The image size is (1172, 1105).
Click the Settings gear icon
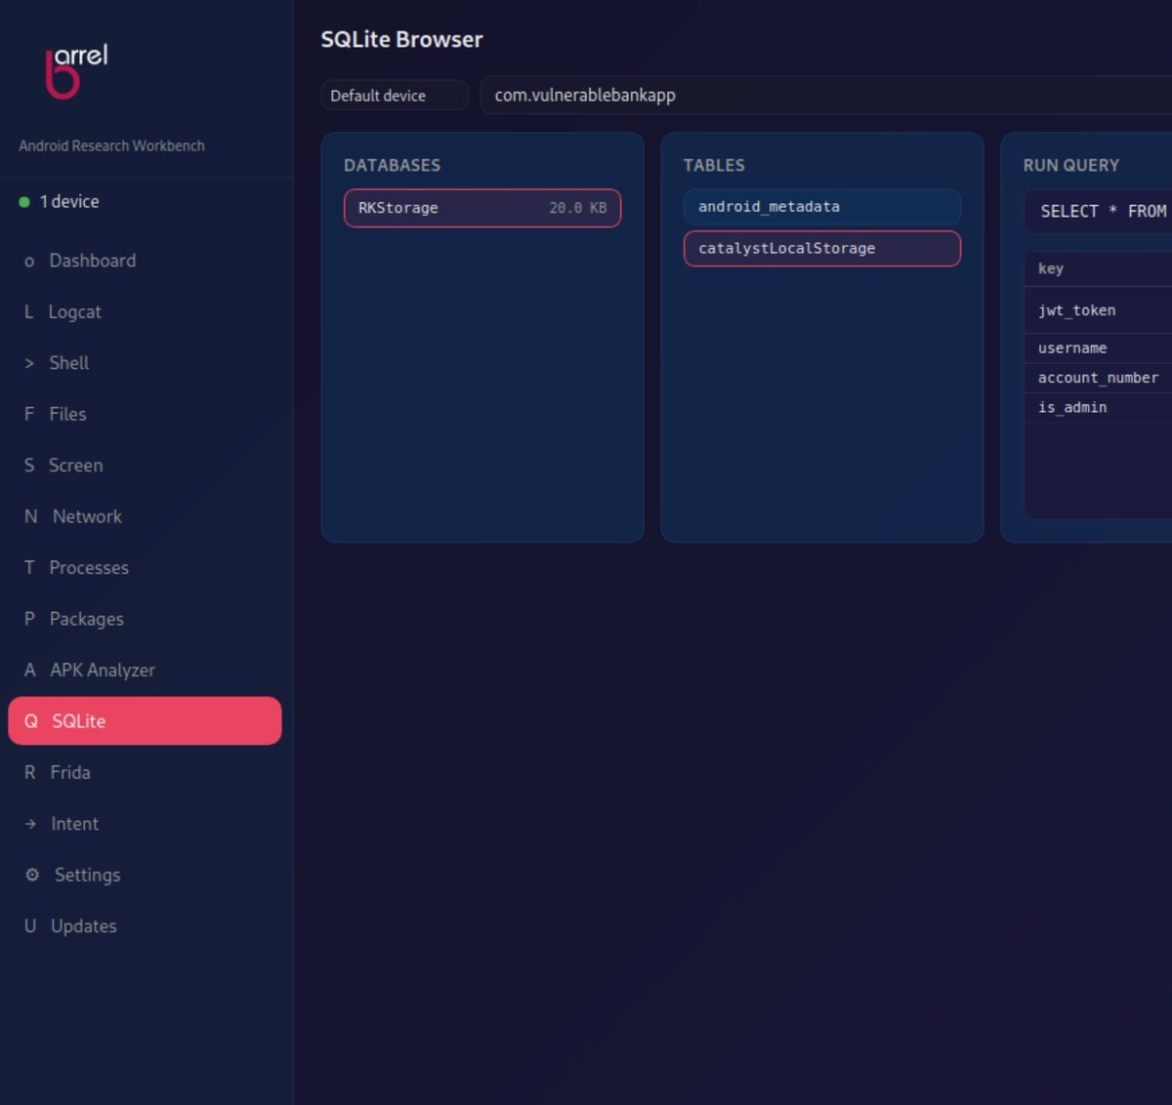click(32, 875)
